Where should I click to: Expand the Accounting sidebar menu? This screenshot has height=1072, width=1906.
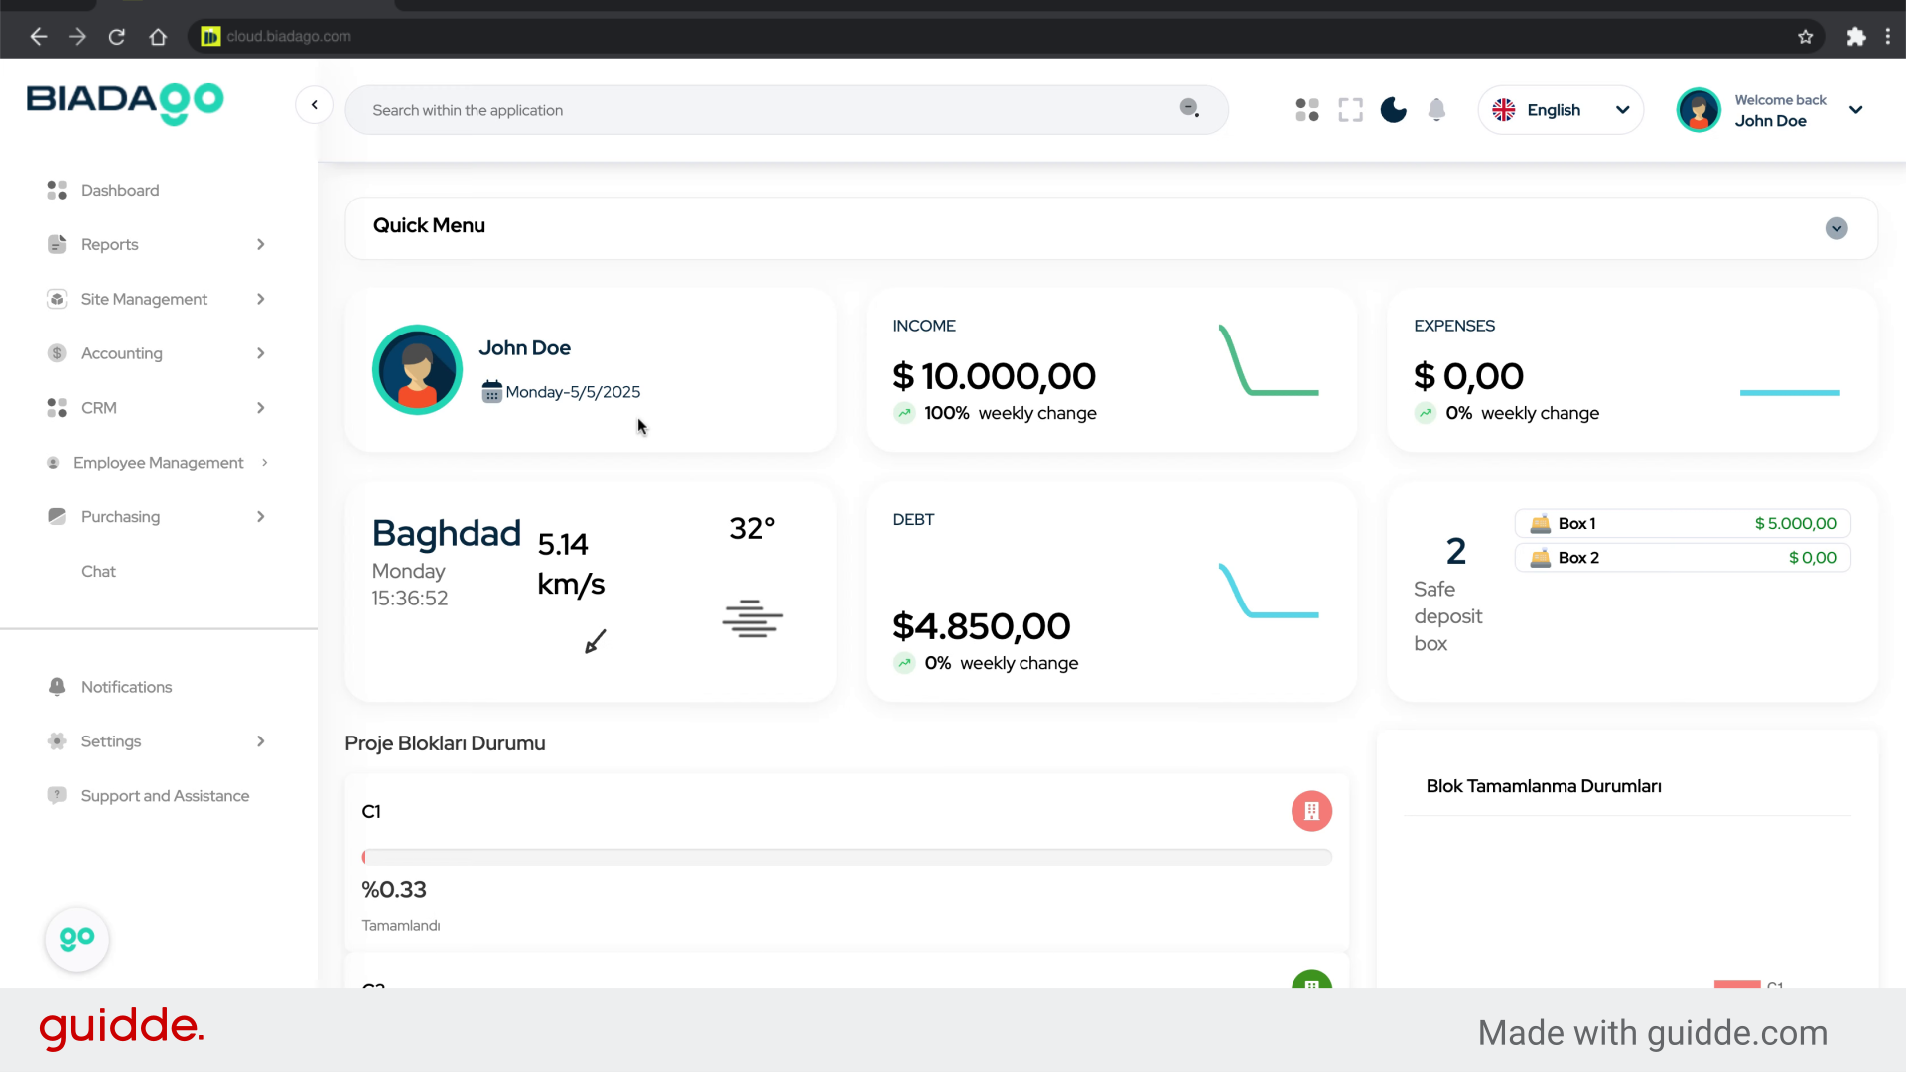(122, 353)
